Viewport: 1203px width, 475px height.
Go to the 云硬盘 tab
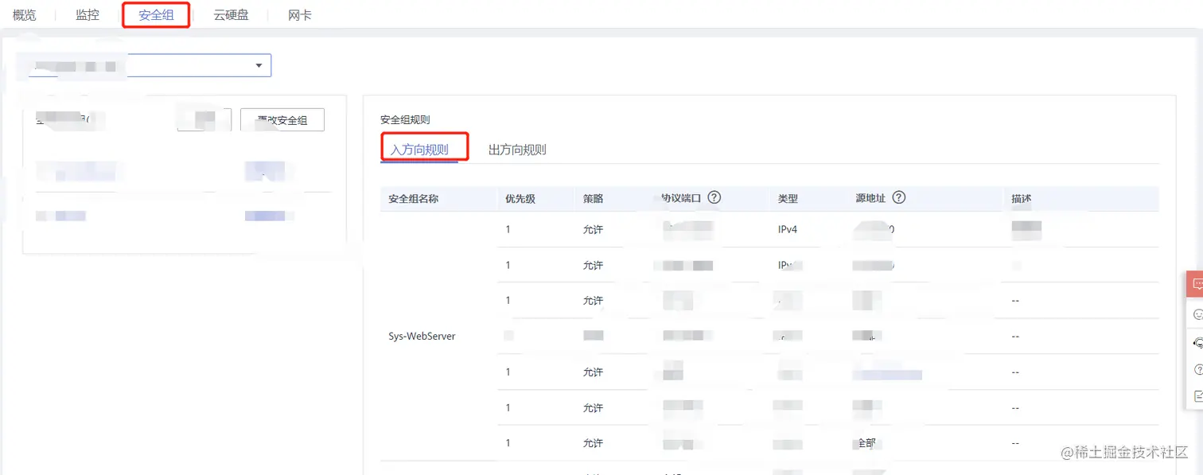tap(231, 15)
